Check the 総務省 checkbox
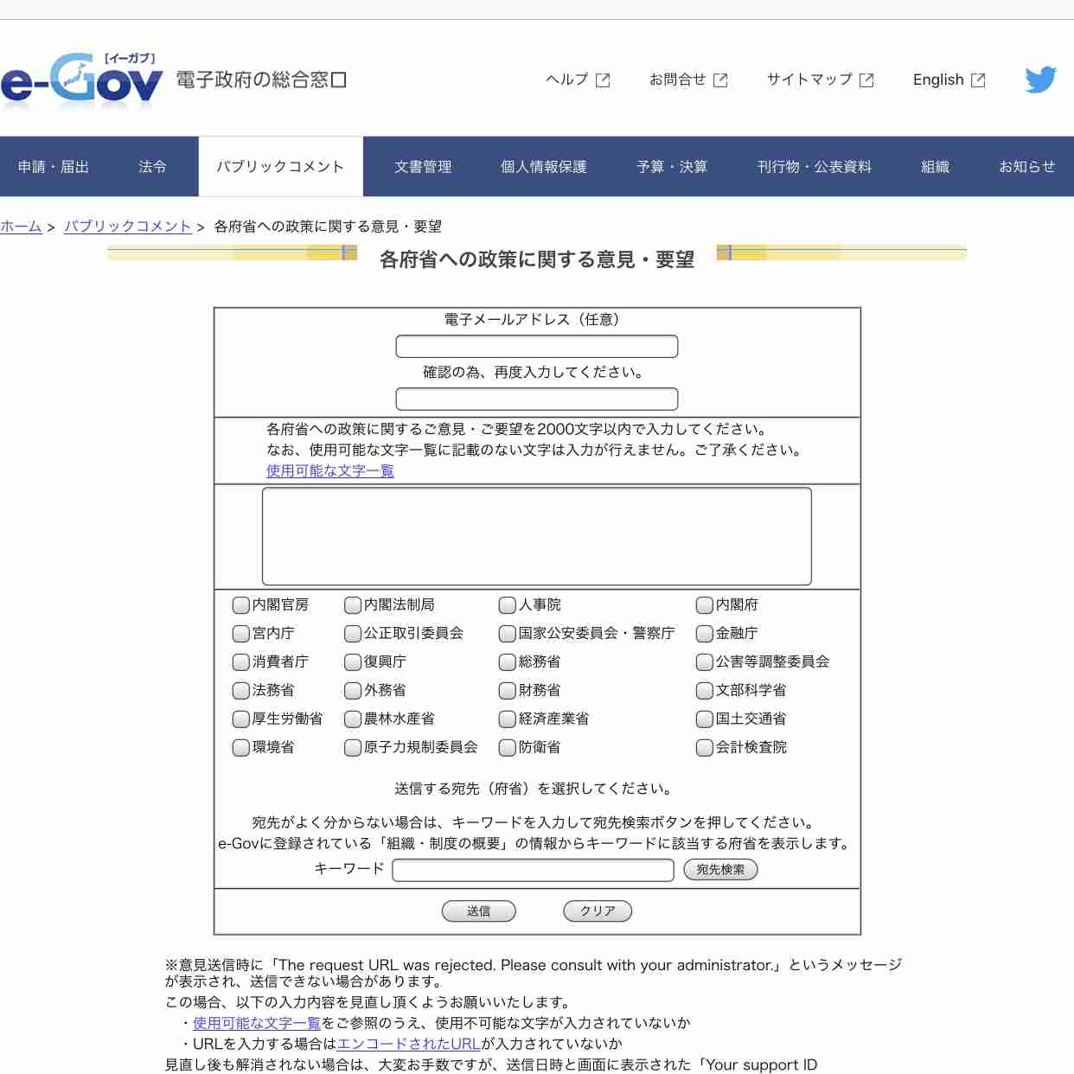 click(x=508, y=662)
